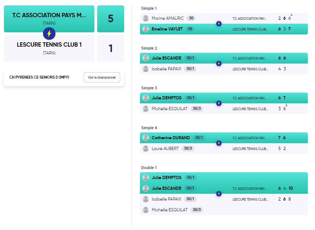Viewport: 315px width, 230px height.
Task: Click the lightning bolt icon in Simple 1
Action: (x=219, y=24)
